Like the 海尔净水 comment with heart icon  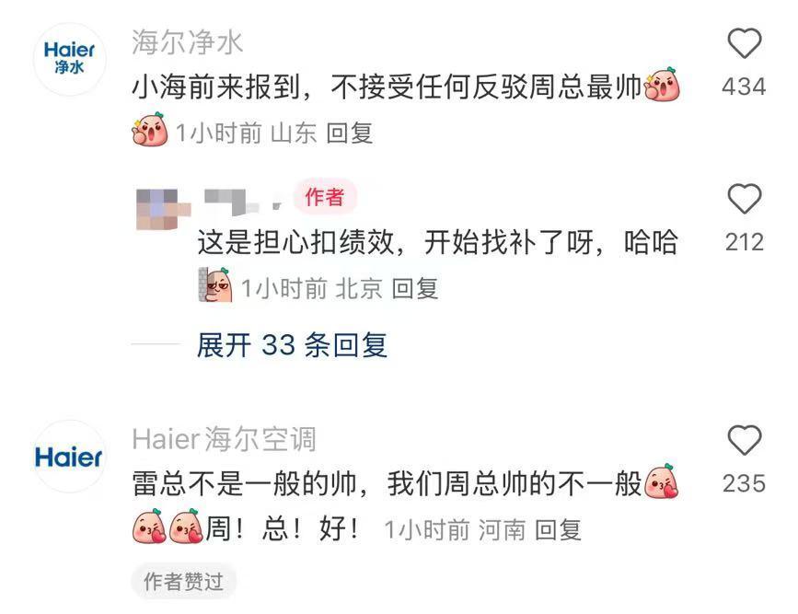[x=744, y=43]
